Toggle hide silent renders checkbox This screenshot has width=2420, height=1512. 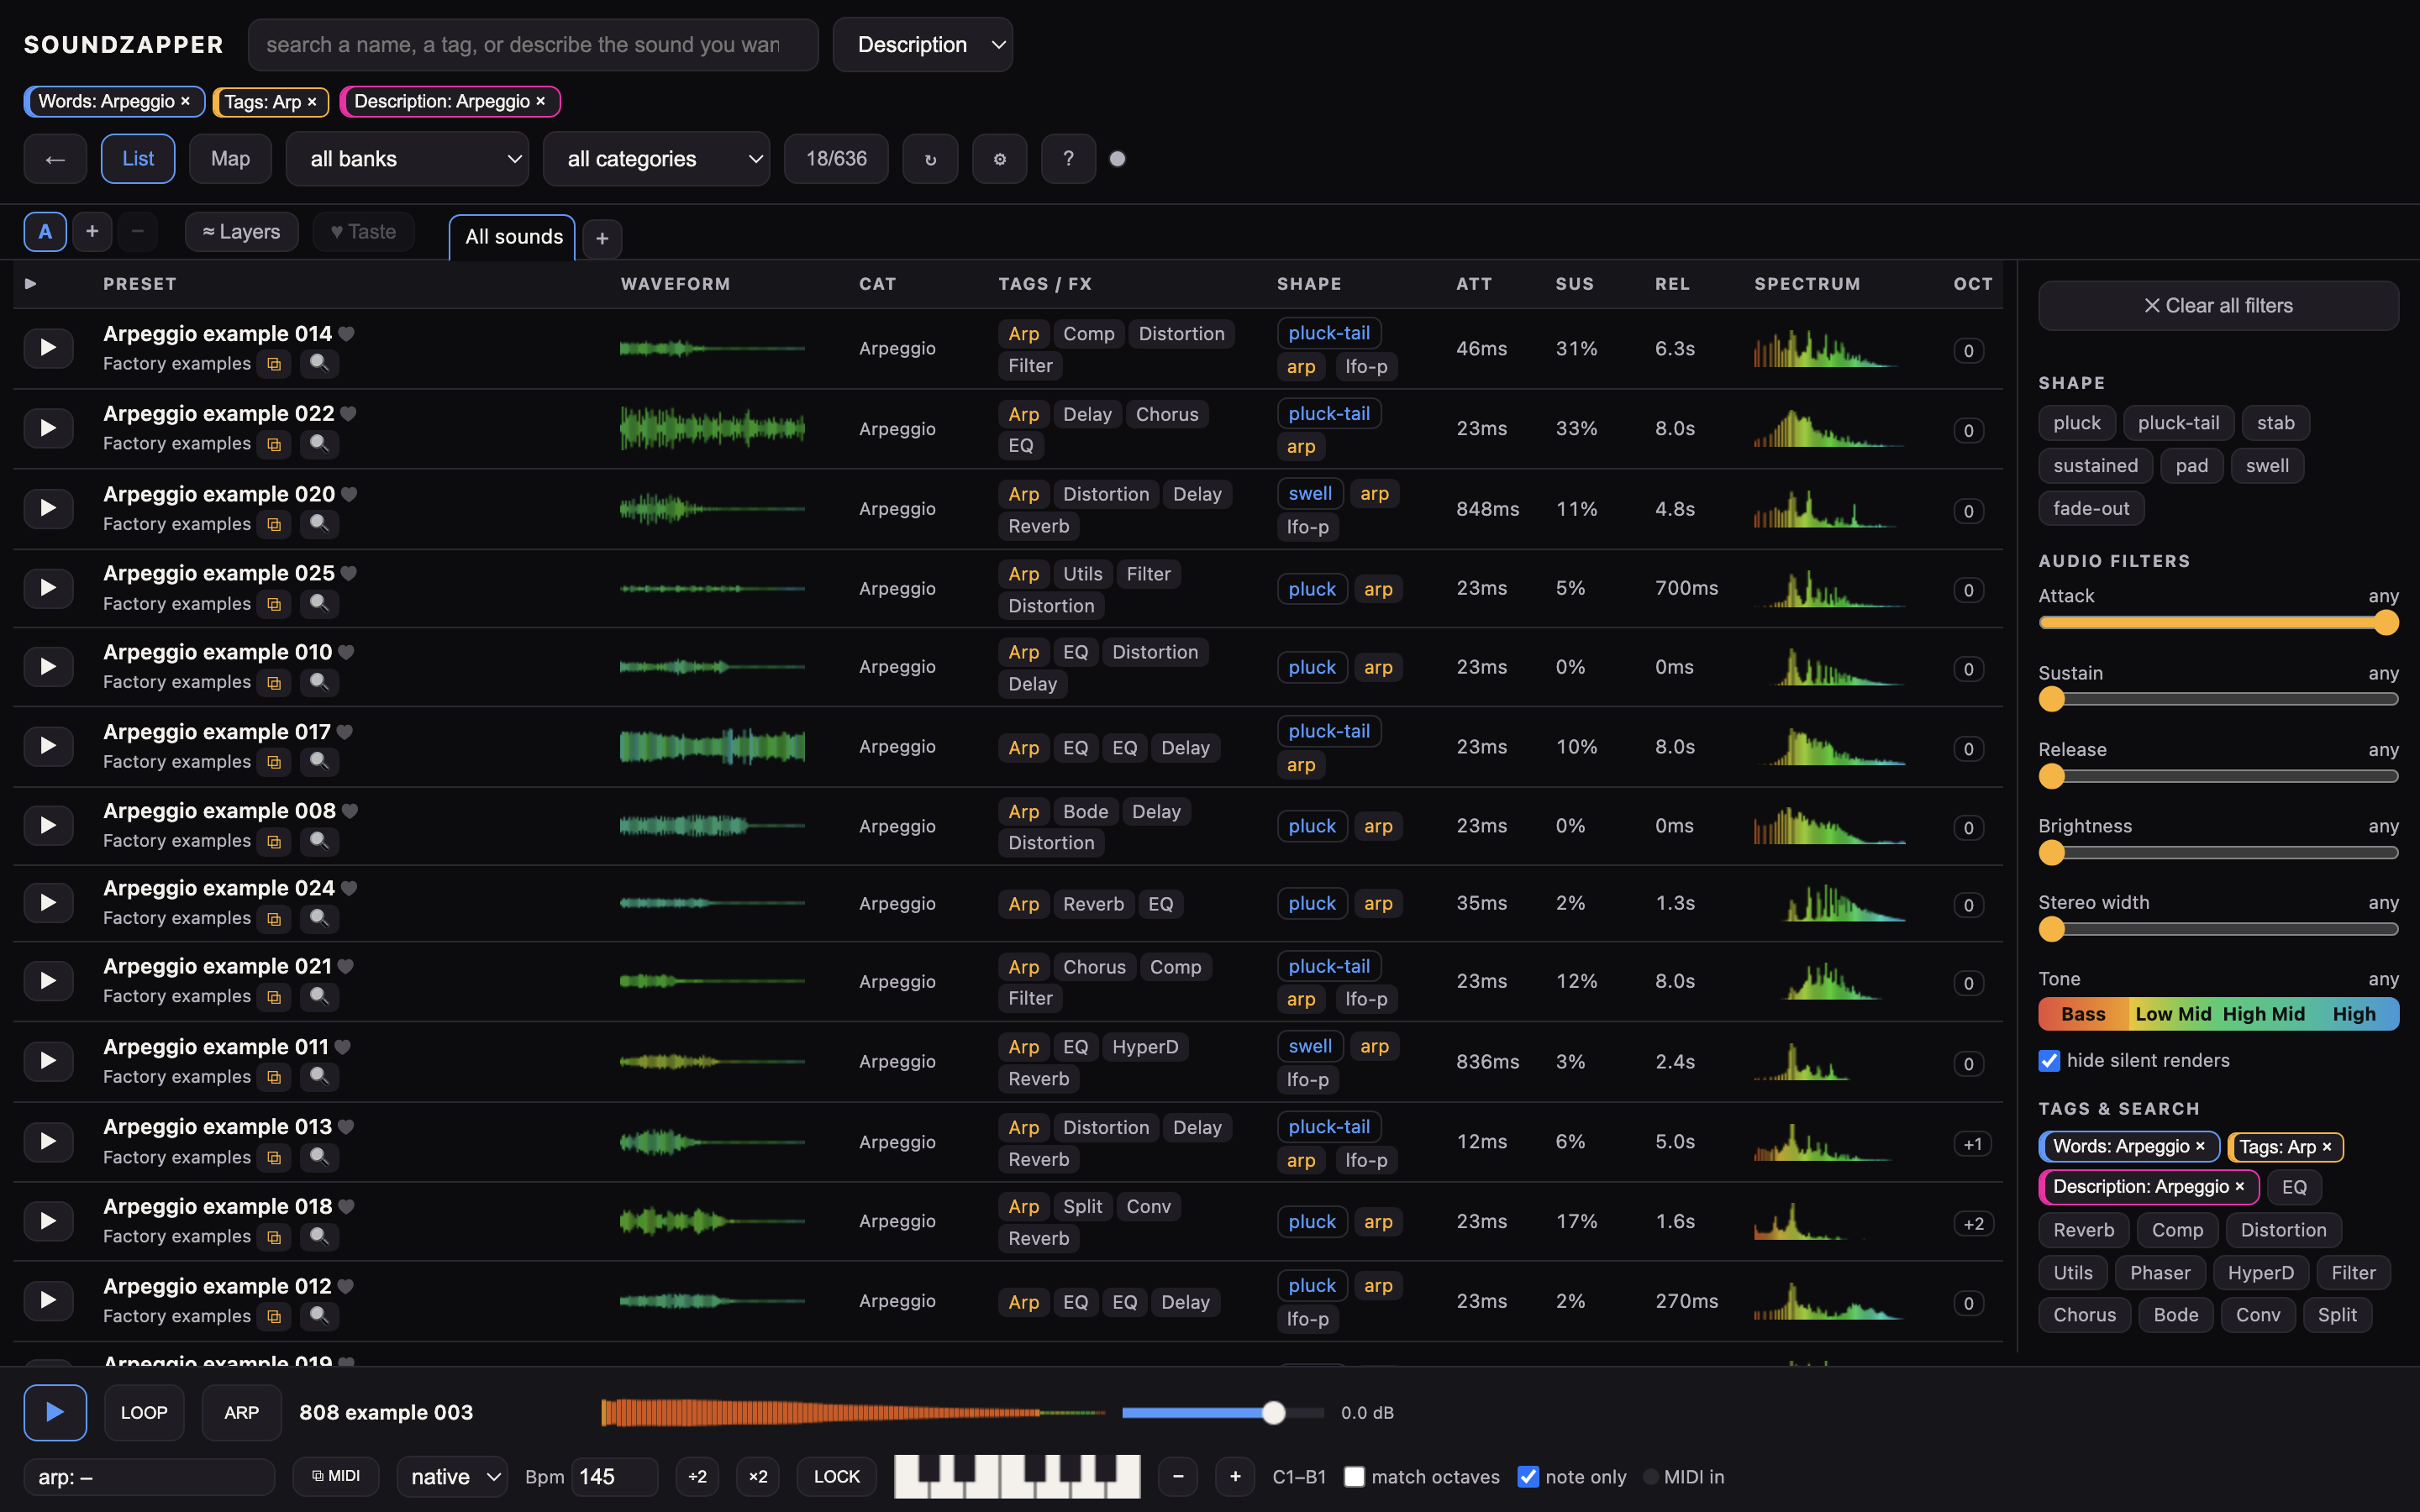click(2049, 1060)
